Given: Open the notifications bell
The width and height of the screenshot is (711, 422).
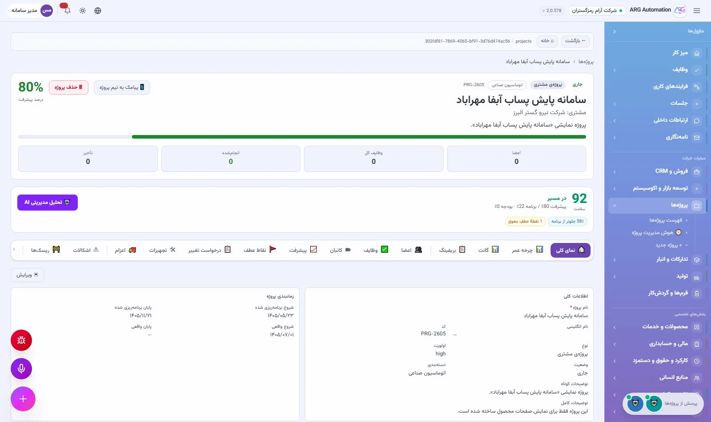Looking at the screenshot, I should (x=67, y=10).
